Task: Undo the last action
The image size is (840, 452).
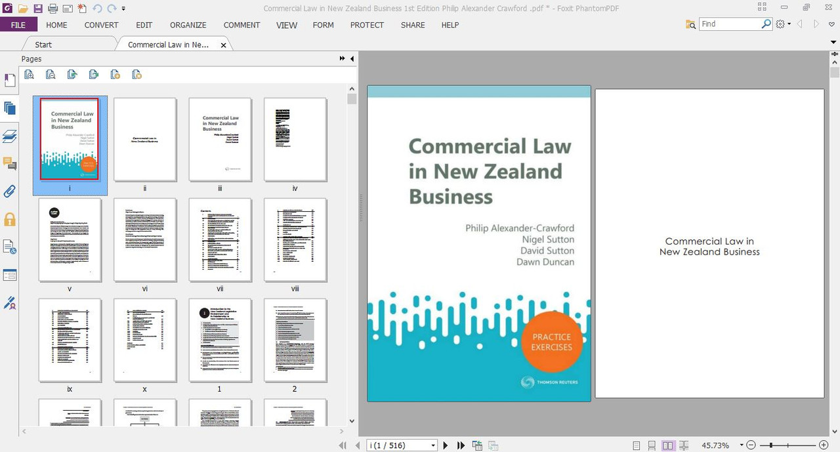Action: pos(97,9)
